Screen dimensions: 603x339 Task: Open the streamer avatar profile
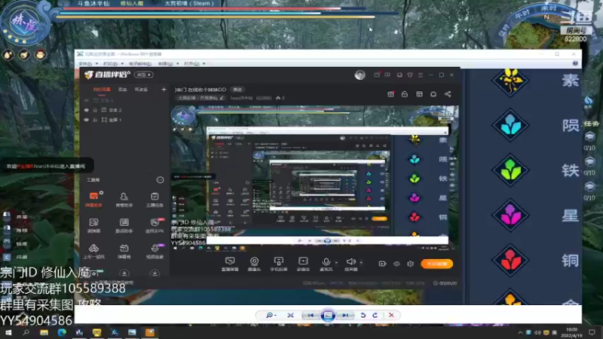pyautogui.click(x=360, y=75)
